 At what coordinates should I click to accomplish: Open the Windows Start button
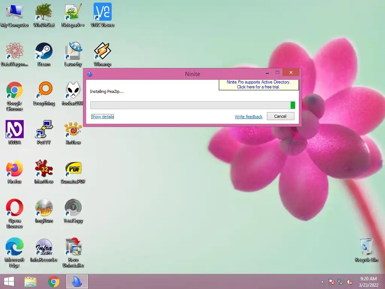coord(9,281)
